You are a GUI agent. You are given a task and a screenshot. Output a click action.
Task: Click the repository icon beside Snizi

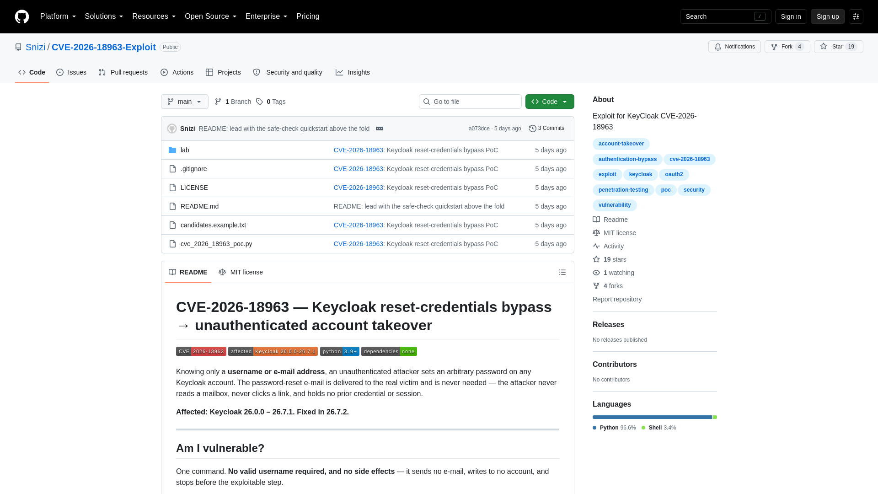[18, 47]
